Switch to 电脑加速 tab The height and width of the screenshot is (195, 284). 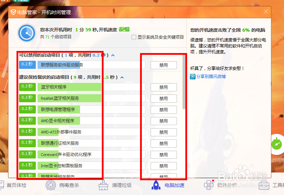(x=174, y=185)
